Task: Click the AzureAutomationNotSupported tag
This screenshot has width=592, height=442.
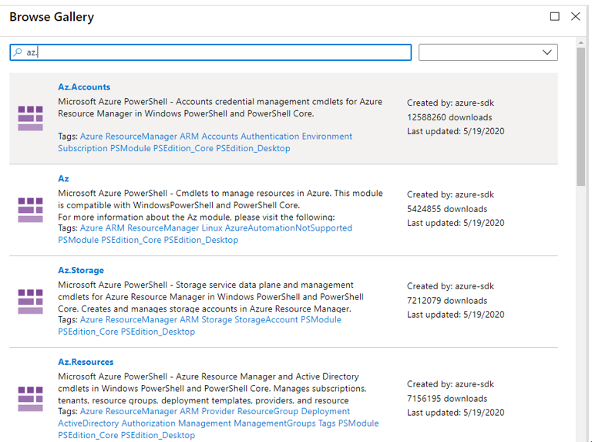Action: coord(288,228)
